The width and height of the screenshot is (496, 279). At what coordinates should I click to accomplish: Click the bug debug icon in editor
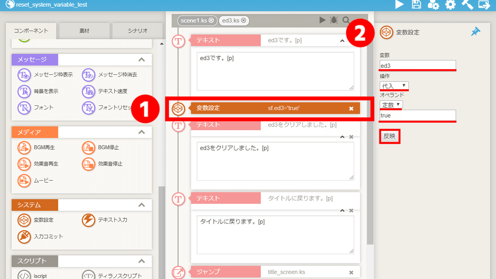(334, 20)
